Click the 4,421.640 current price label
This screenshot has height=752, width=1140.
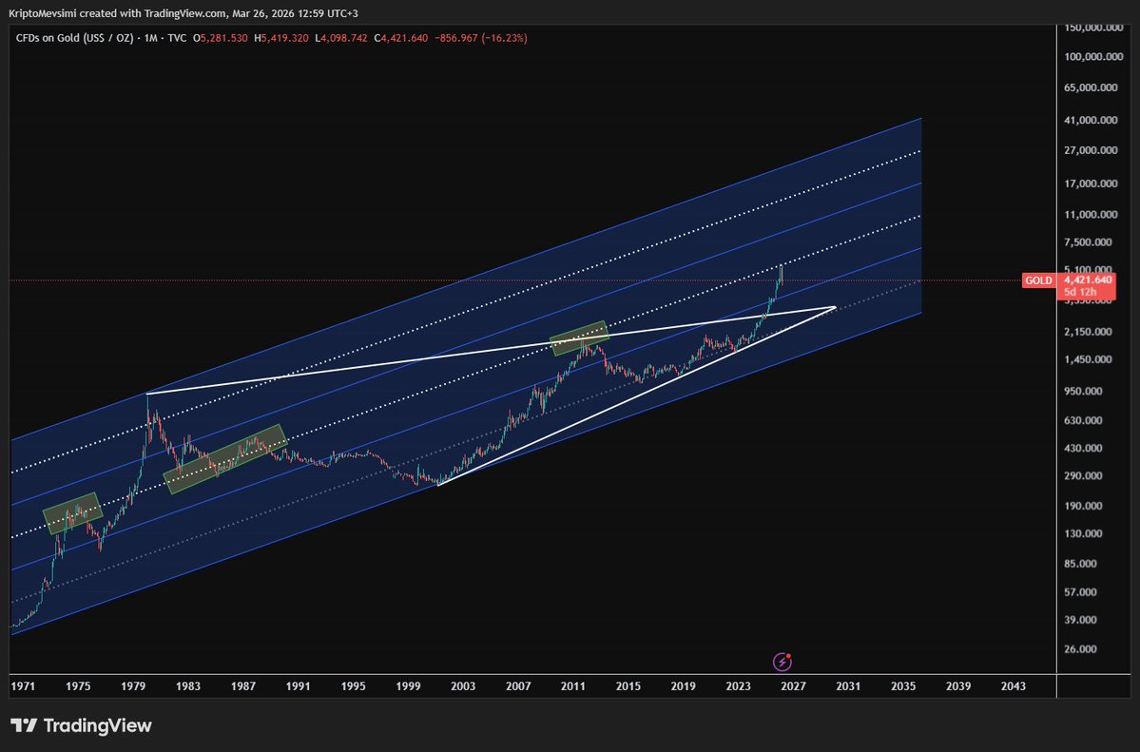click(1088, 280)
